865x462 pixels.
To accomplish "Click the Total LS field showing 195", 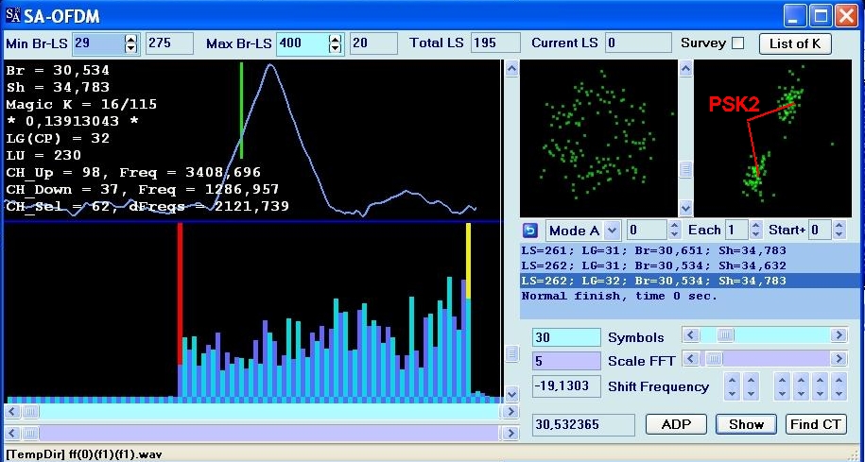I will click(x=495, y=43).
